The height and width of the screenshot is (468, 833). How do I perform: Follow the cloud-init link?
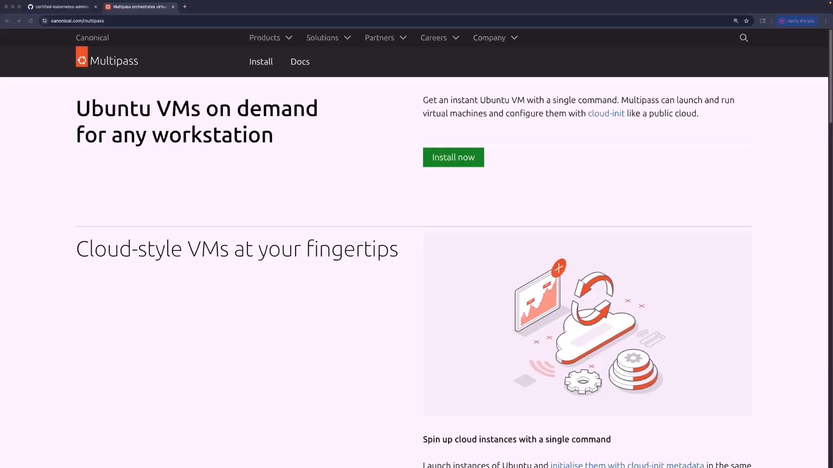[x=606, y=114]
